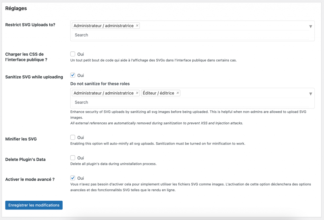324x220 pixels.
Task: Enable the Minifier les SVG checkbox
Action: coord(73,137)
